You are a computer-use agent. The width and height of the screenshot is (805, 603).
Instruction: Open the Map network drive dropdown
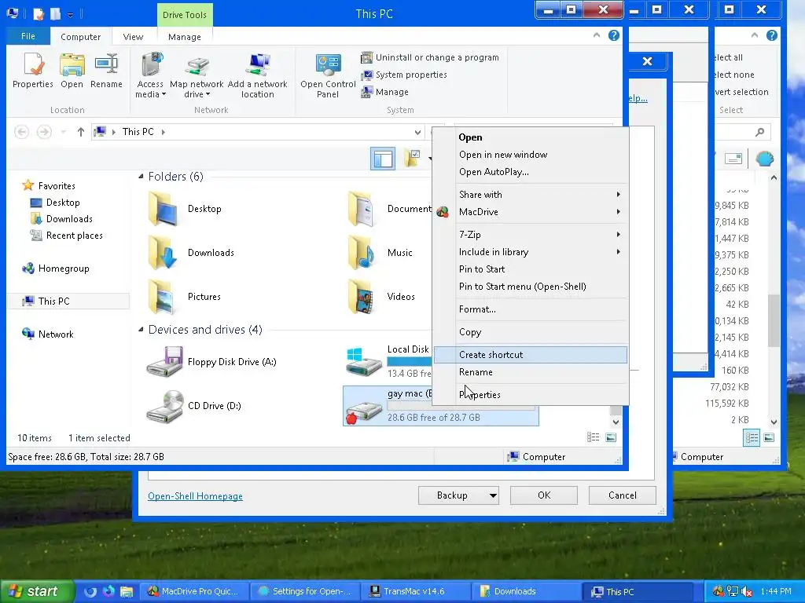pos(197,75)
